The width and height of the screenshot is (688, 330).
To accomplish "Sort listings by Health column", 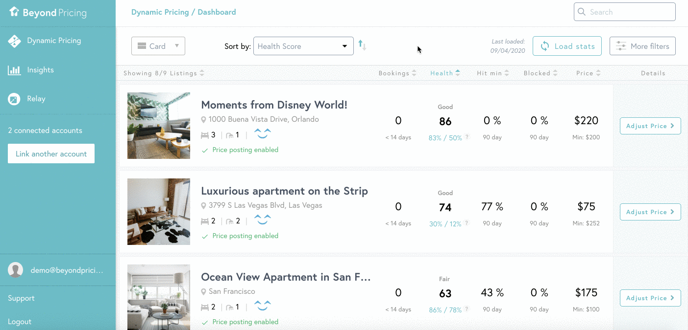I will tap(445, 73).
